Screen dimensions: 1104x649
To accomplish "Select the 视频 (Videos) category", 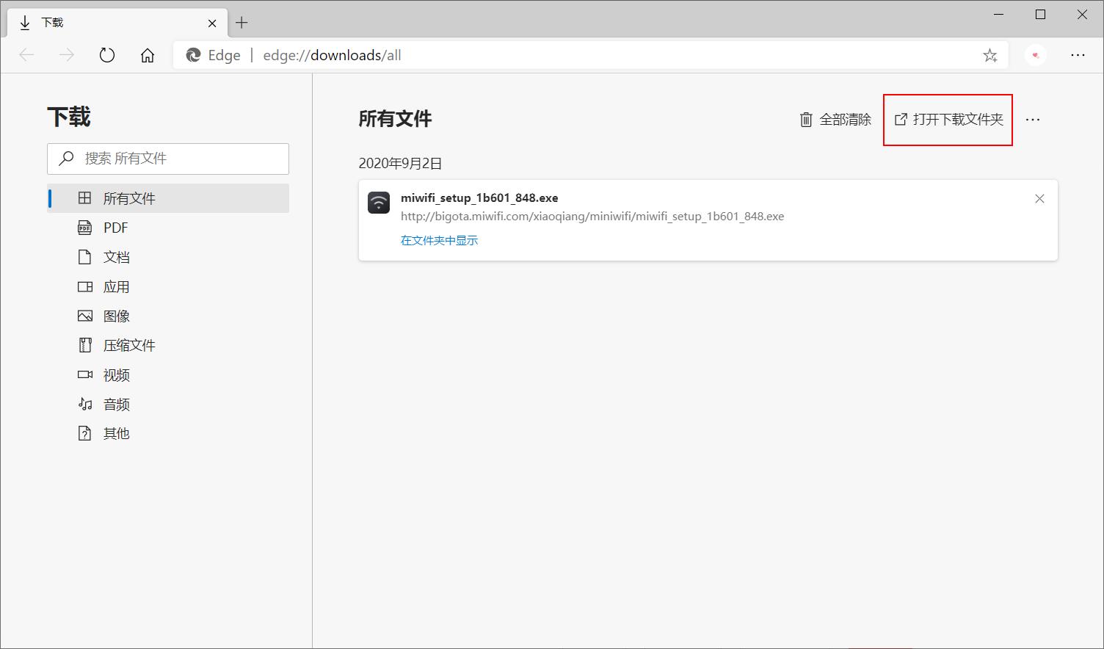I will tap(115, 374).
